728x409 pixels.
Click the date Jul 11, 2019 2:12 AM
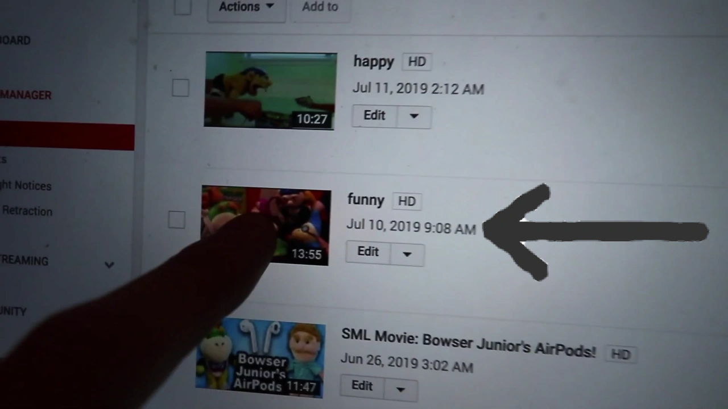[x=418, y=89]
